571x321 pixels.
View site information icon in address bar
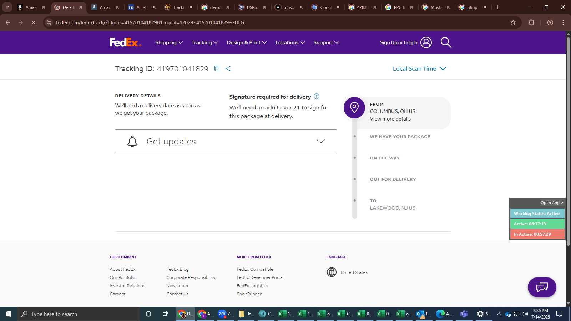[x=49, y=22]
